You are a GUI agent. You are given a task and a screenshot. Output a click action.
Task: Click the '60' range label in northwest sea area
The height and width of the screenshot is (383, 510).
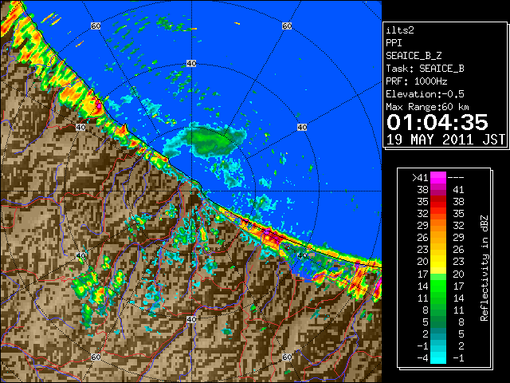click(x=96, y=26)
